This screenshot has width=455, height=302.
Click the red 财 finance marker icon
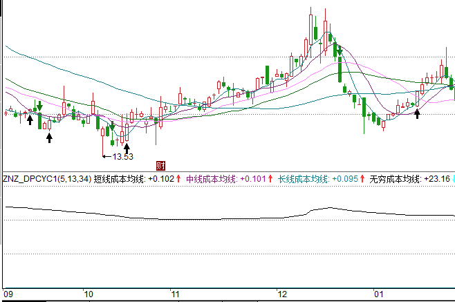click(x=161, y=165)
